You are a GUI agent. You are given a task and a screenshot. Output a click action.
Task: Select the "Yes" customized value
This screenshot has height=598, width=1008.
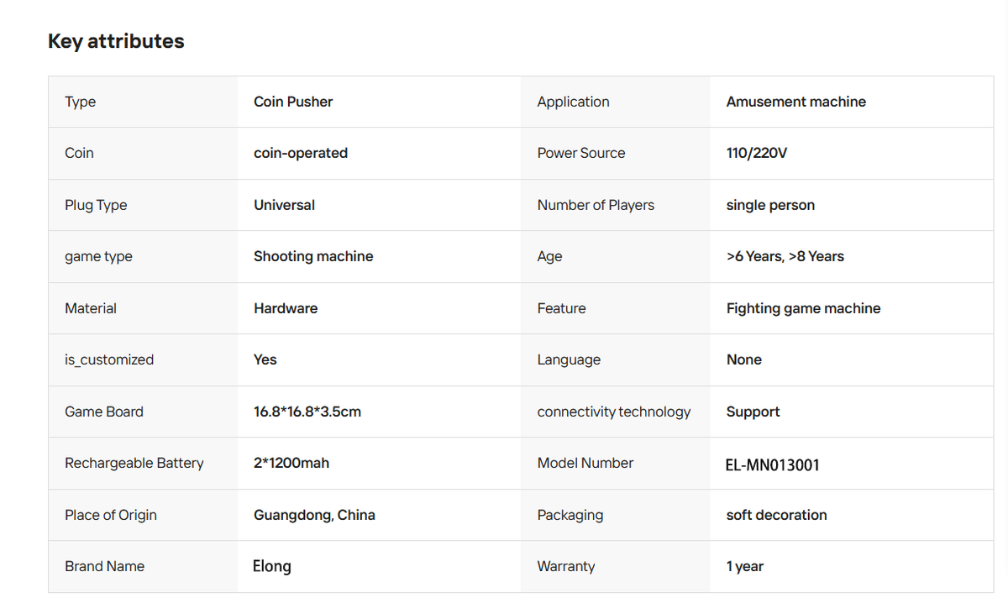pos(265,359)
